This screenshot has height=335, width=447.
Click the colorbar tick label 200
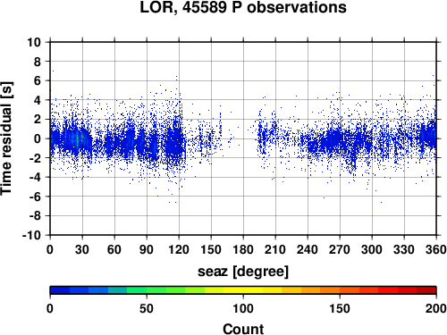[x=436, y=308]
